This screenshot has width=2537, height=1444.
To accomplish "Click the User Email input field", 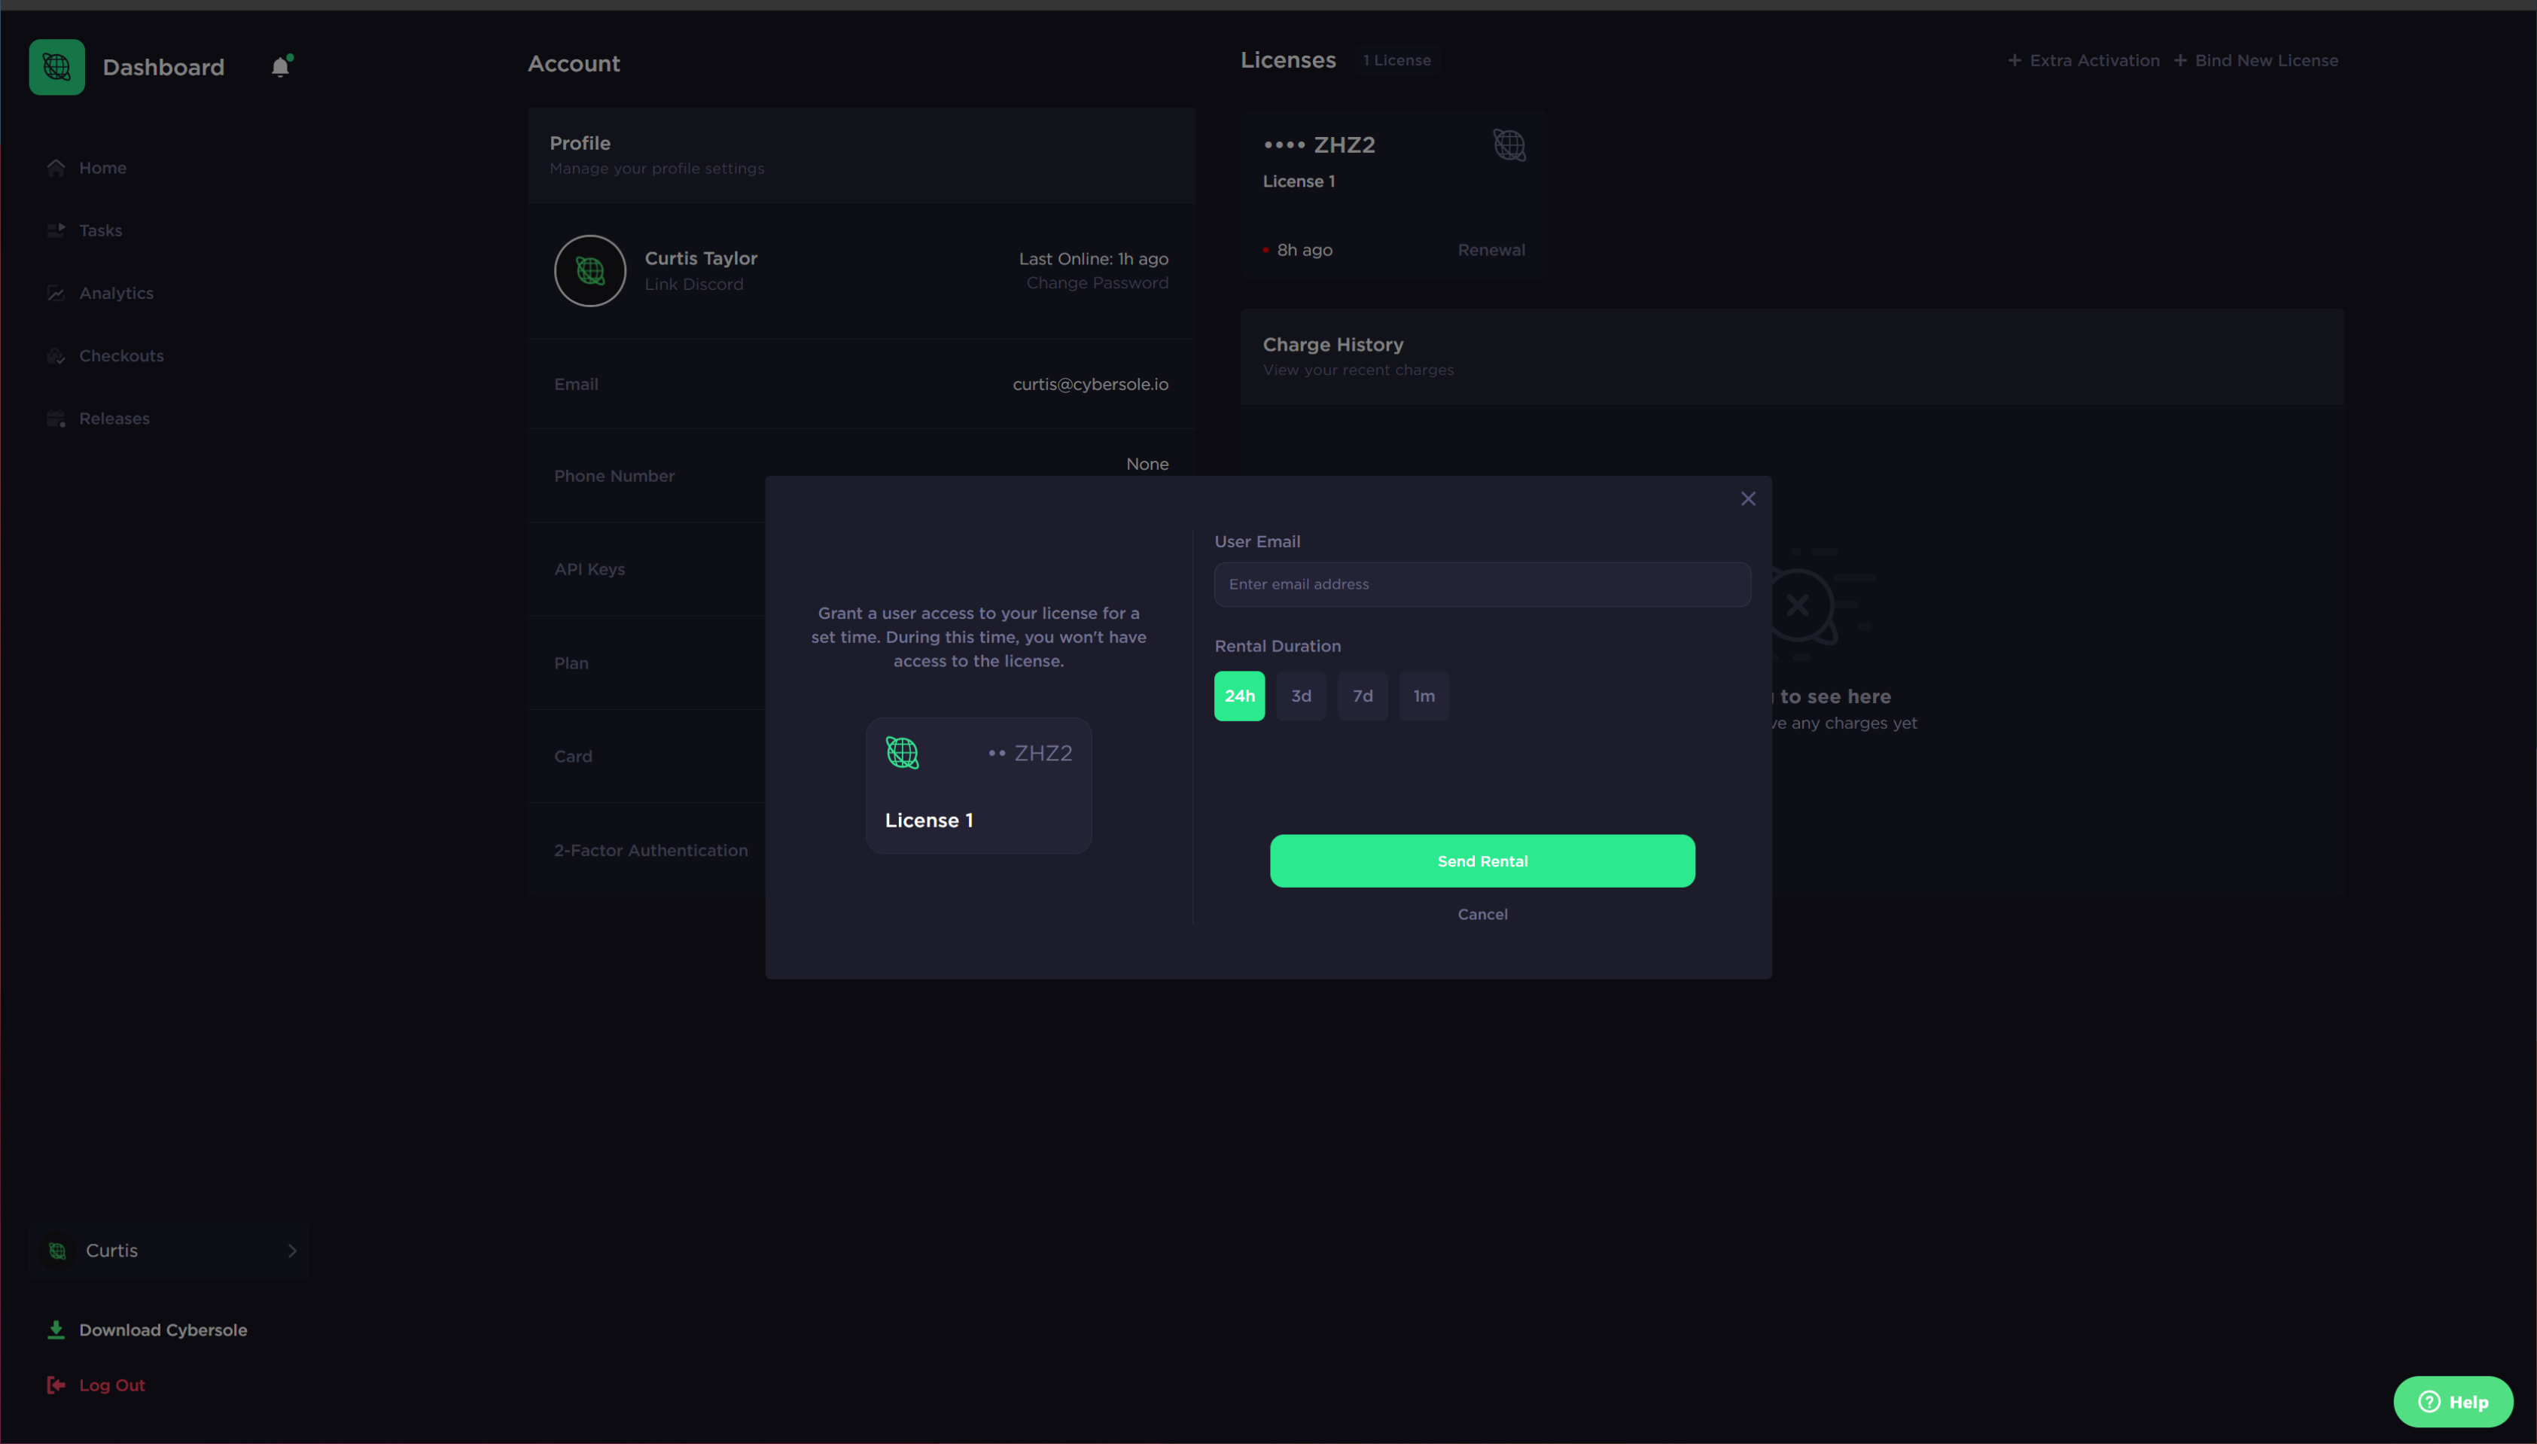I will [1482, 584].
